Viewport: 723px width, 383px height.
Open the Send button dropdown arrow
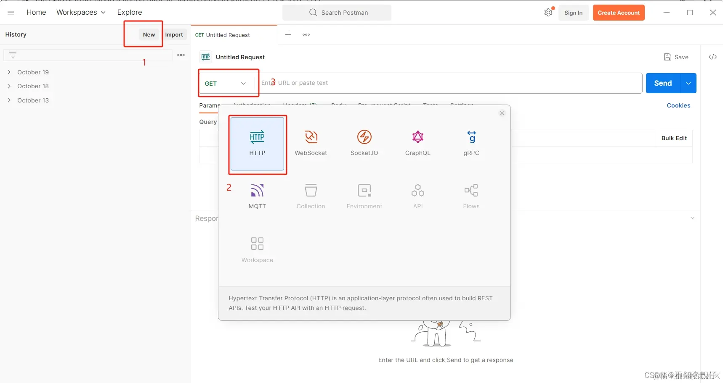tap(688, 83)
